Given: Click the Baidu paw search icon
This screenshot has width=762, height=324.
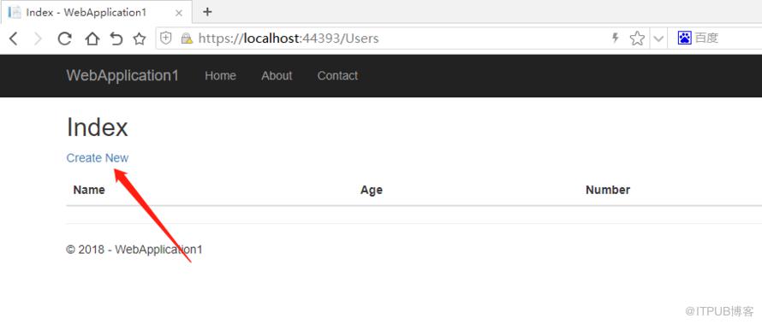Looking at the screenshot, I should coord(684,38).
